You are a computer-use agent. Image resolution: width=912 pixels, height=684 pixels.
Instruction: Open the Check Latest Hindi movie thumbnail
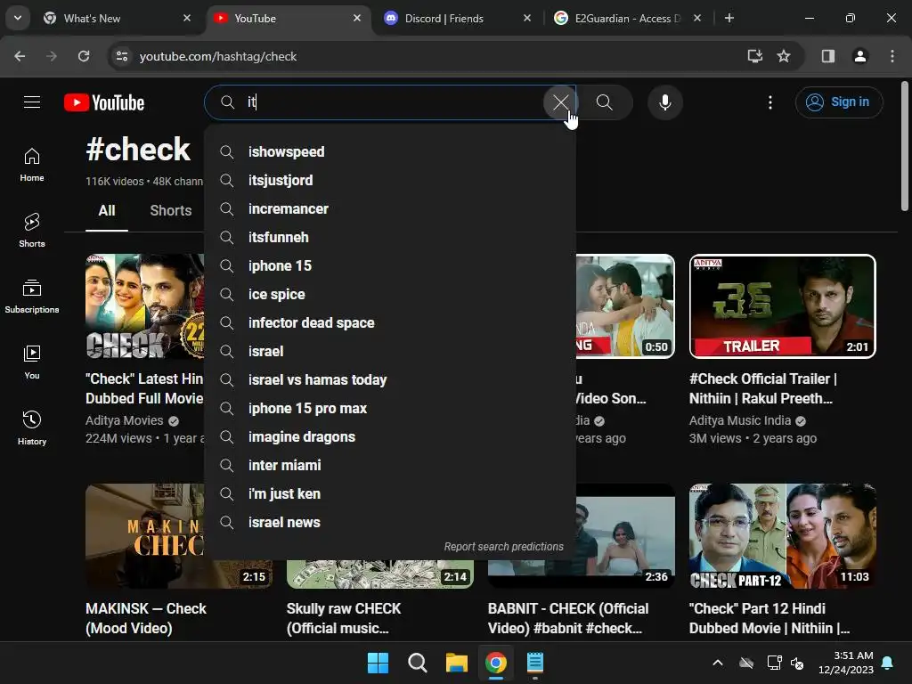point(145,306)
